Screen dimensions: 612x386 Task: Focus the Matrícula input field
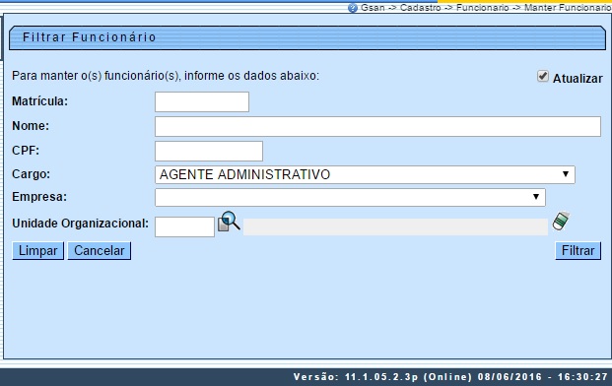(202, 101)
